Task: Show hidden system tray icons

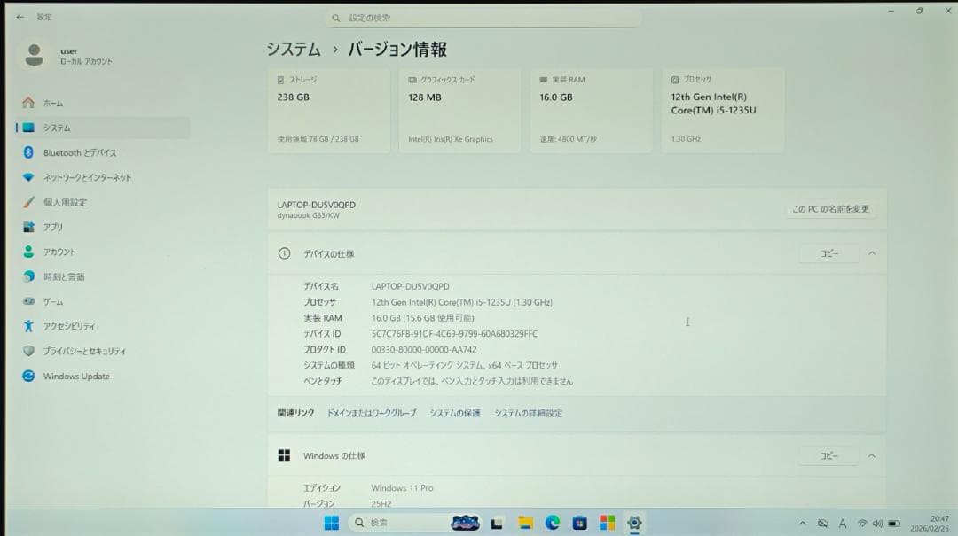Action: coord(803,524)
